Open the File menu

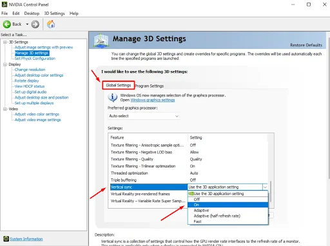pyautogui.click(x=5, y=14)
